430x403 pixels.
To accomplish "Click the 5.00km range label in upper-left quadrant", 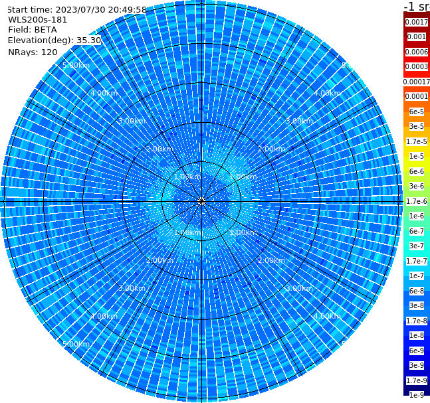I will [76, 65].
